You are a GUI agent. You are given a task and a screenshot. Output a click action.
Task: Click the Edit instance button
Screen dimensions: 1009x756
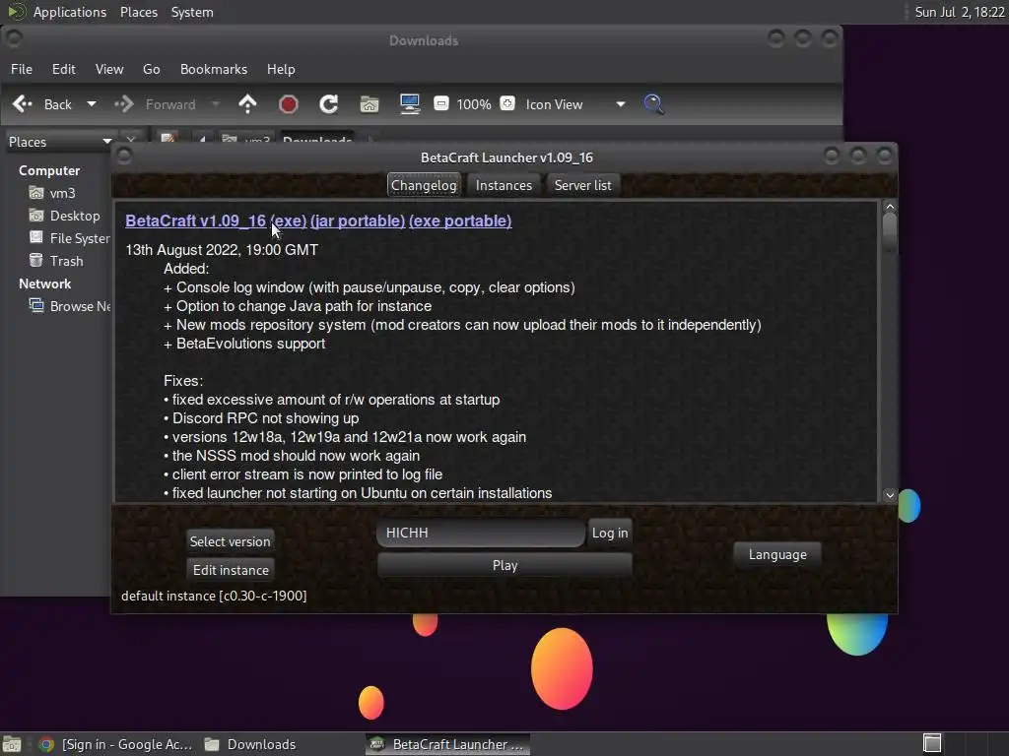[231, 570]
